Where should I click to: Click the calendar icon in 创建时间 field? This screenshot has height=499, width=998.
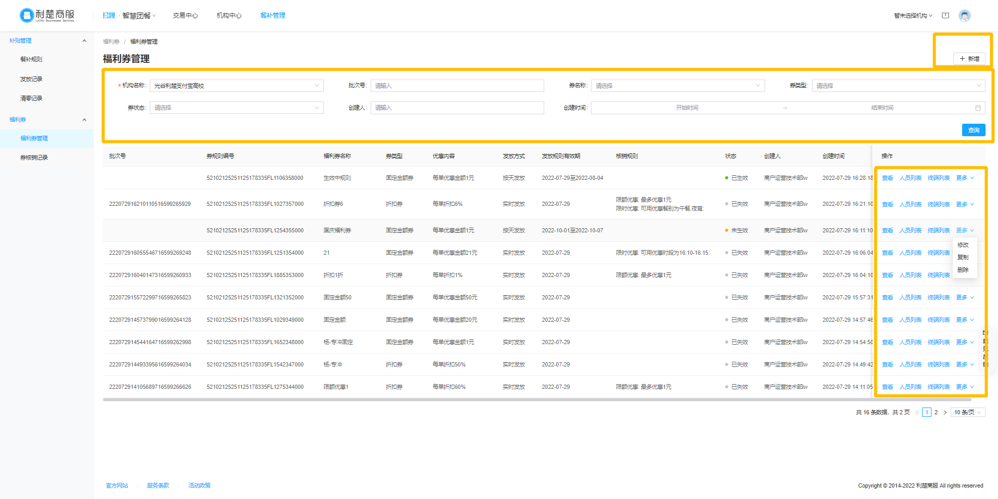(978, 108)
